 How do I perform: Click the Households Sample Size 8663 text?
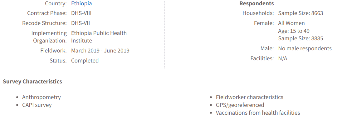tap(300, 13)
